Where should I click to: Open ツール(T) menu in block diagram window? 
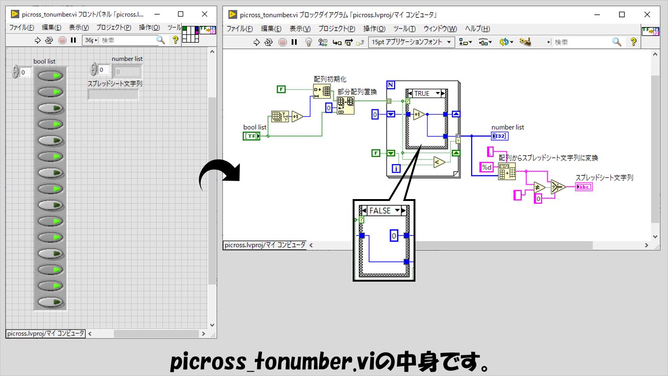pos(405,28)
